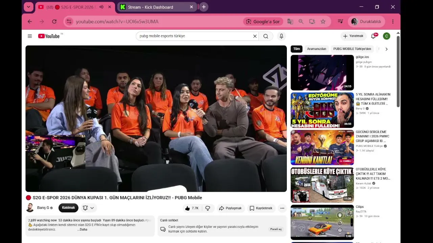433x243 pixels.
Task: Open 5 YIL SONRA ALİHAN'IN video title
Action: coord(373,99)
